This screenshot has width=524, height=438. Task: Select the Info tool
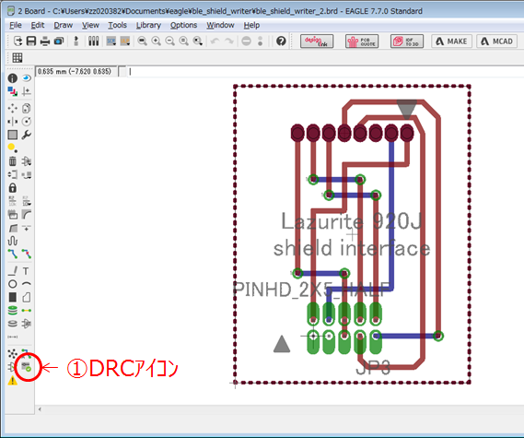pos(12,78)
